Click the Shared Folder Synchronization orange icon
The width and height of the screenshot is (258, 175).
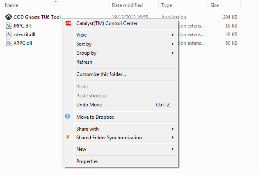(x=68, y=138)
